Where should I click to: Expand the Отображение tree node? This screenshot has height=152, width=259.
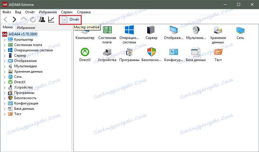(5, 61)
